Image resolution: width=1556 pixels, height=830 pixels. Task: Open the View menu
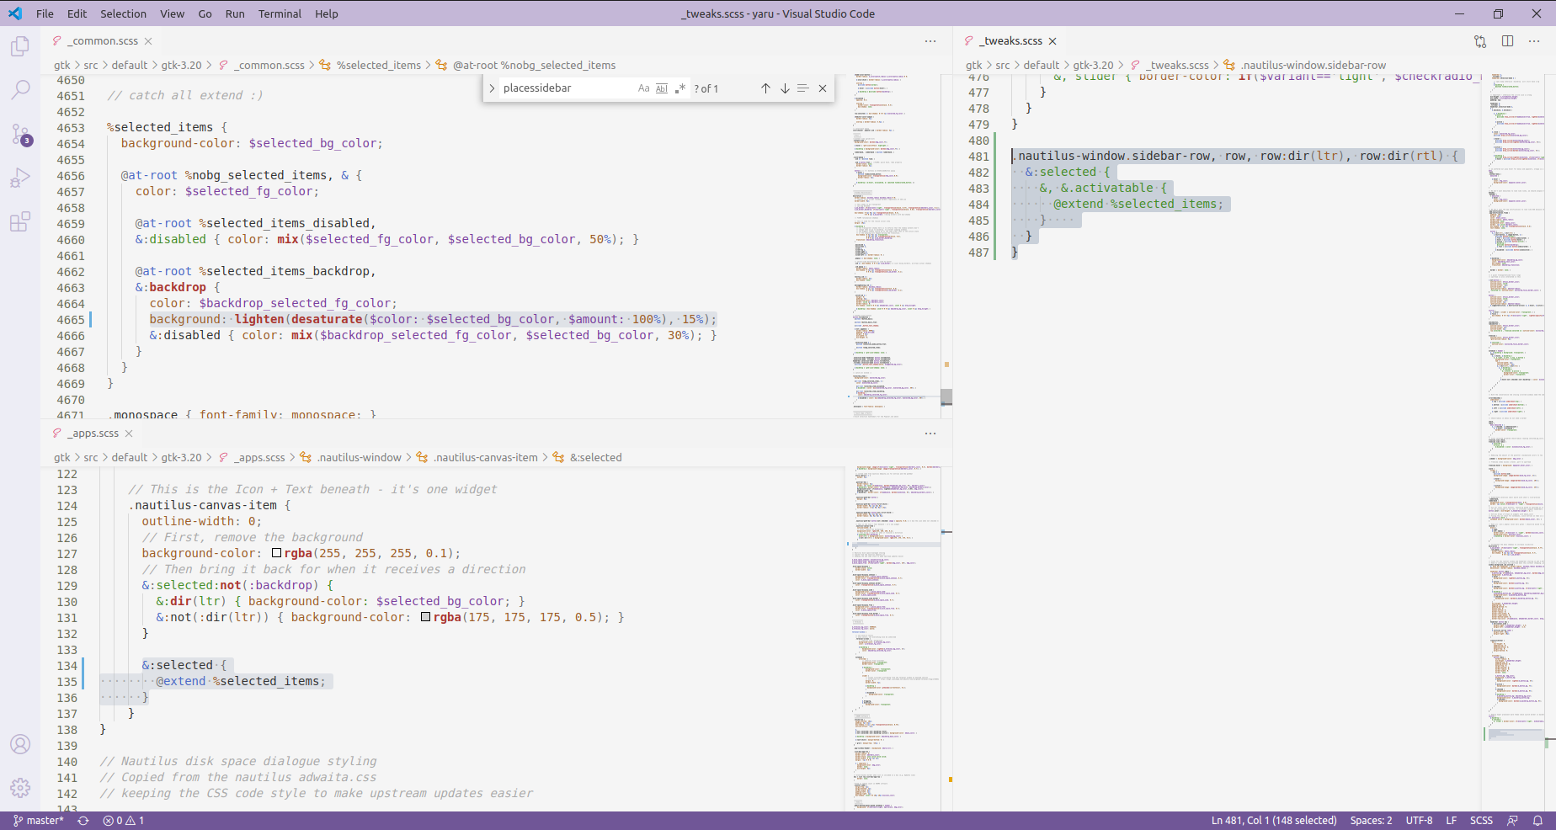pyautogui.click(x=173, y=13)
